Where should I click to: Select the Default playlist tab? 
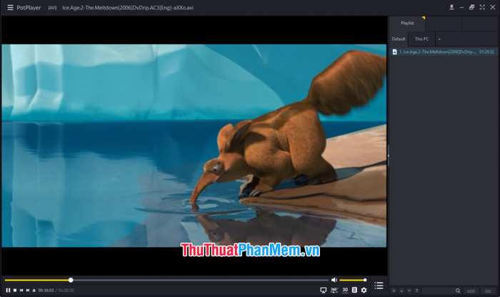point(399,39)
